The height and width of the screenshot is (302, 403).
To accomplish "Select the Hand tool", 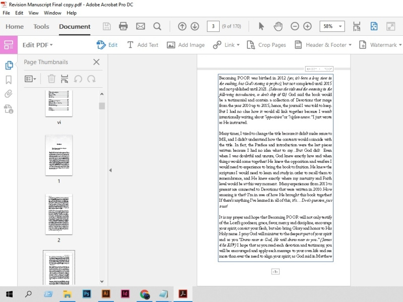I will 279,26.
